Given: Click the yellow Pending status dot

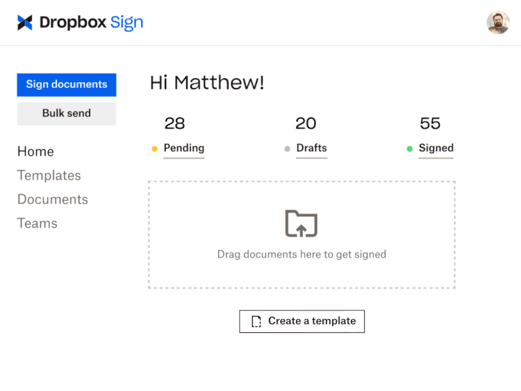Looking at the screenshot, I should [154, 149].
